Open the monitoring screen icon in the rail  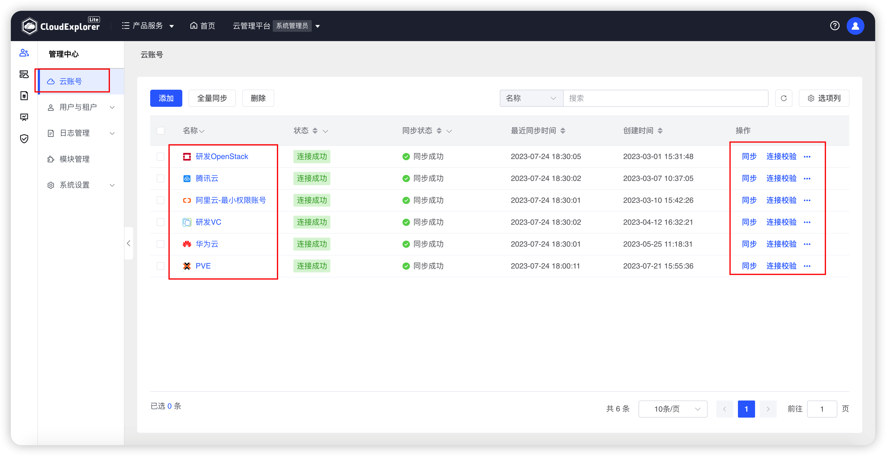(x=24, y=117)
